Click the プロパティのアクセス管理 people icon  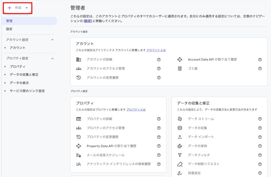pos(79,128)
